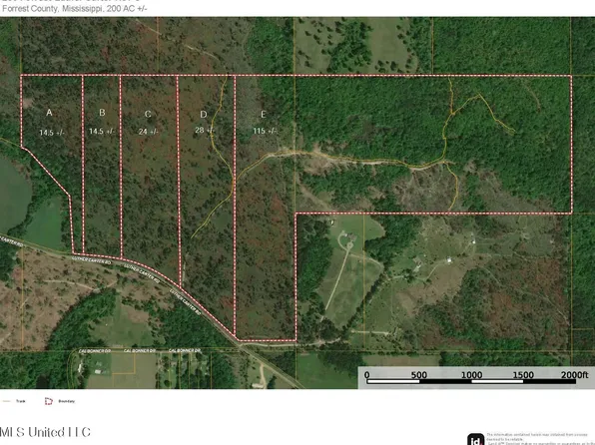The image size is (595, 445).
Task: Click the Boundary legend icon
Action: [49, 401]
